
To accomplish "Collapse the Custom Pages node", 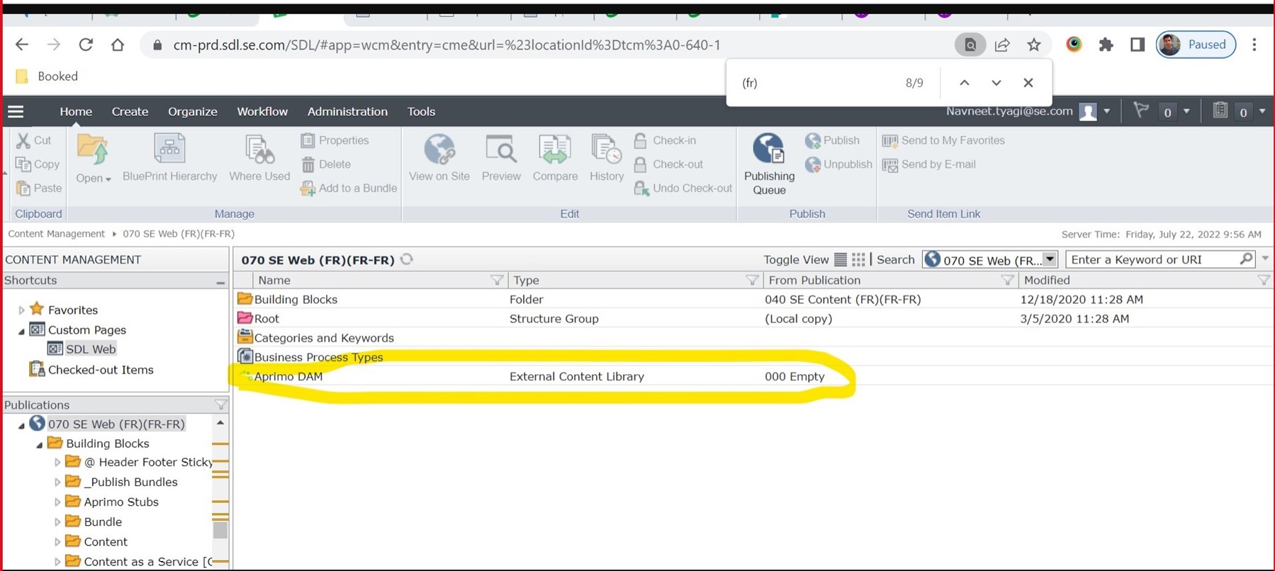I will [x=21, y=330].
